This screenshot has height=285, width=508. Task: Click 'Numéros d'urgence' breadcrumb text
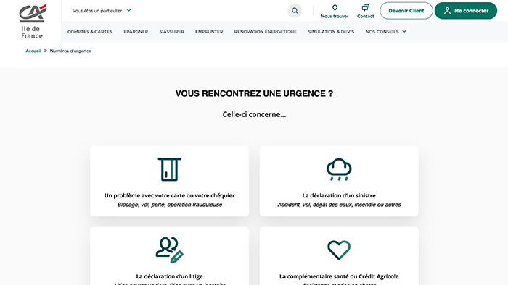click(70, 51)
